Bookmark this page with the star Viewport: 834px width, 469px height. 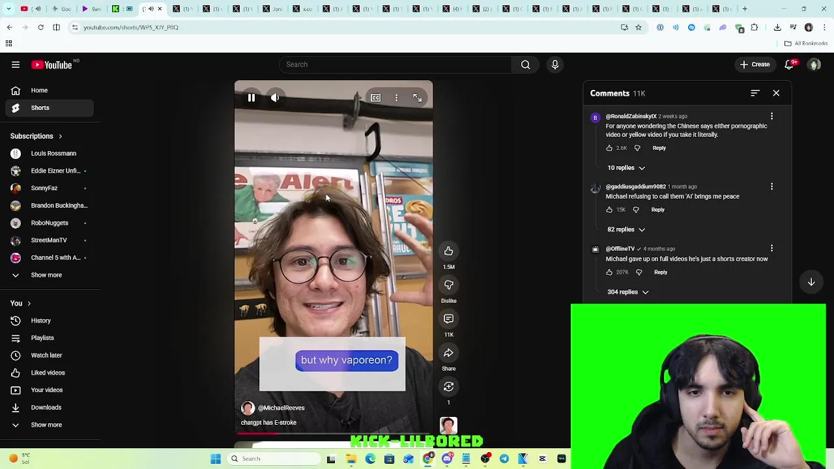[x=639, y=27]
